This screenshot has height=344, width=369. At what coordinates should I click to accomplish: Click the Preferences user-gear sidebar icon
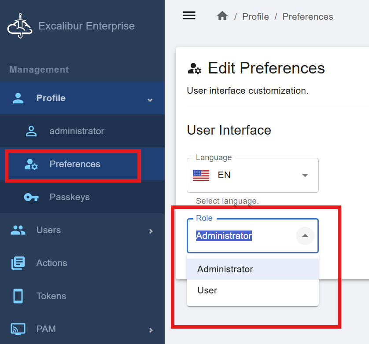pyautogui.click(x=31, y=164)
